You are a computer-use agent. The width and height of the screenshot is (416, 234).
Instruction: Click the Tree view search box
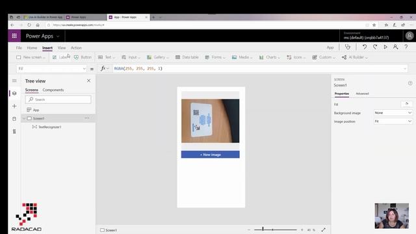pos(58,99)
